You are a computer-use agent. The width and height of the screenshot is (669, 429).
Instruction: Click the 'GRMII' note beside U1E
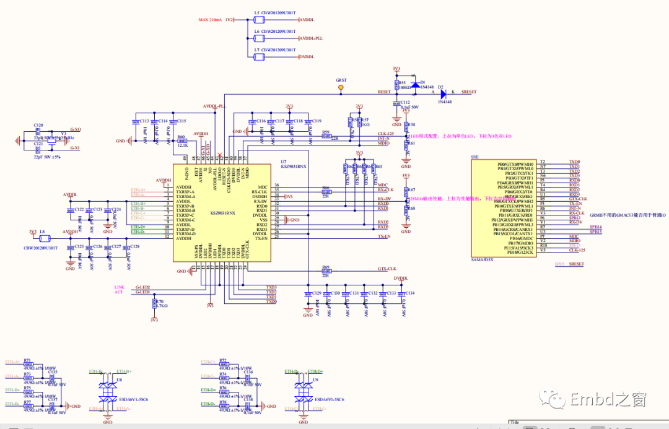click(627, 215)
